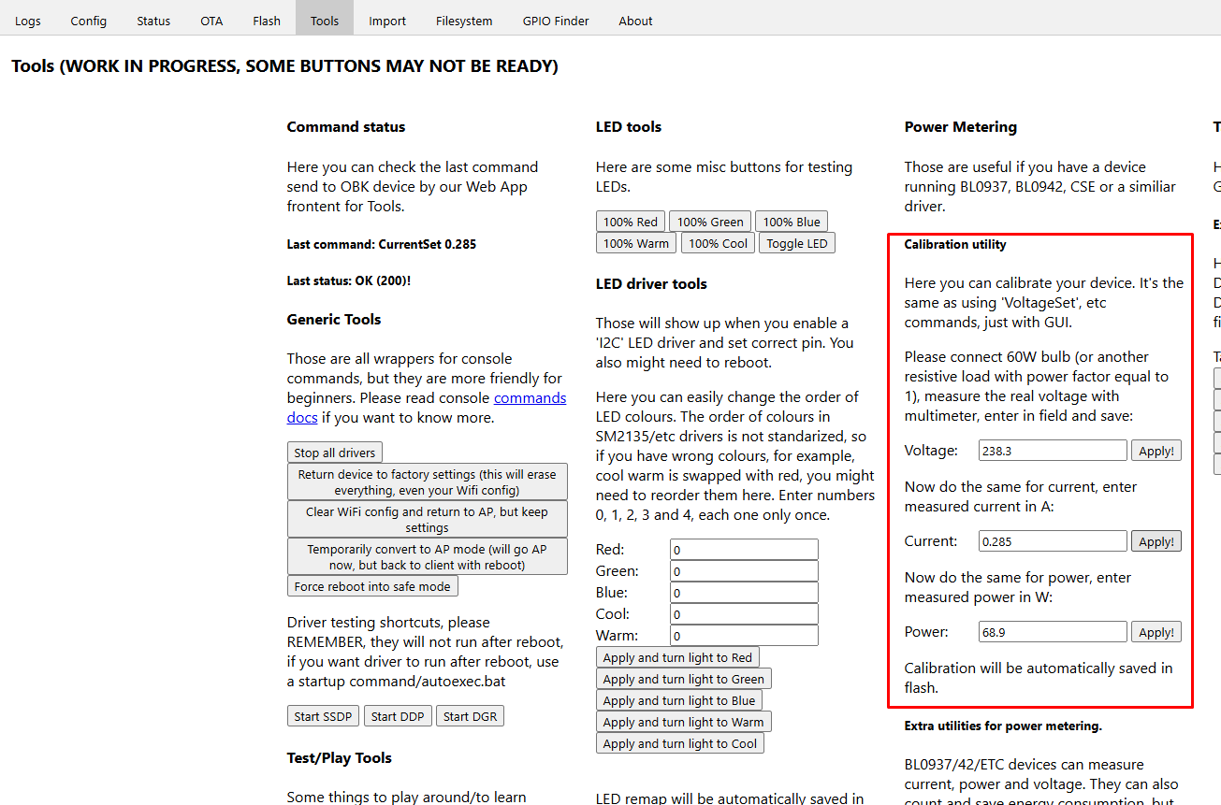
Task: Select the 'Last status: OK (200)!' text
Action: pos(349,280)
